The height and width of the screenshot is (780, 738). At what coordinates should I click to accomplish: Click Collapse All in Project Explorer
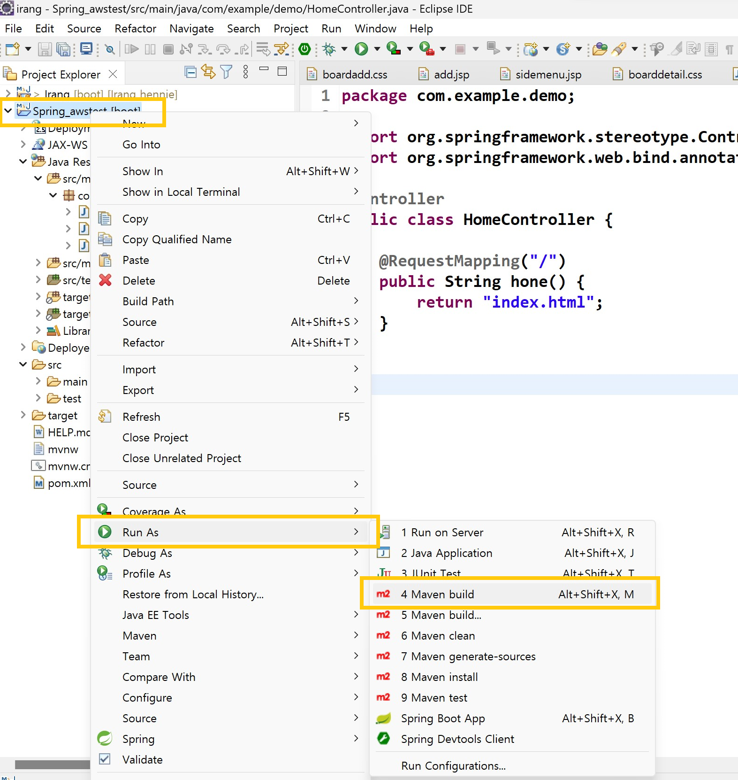click(190, 72)
